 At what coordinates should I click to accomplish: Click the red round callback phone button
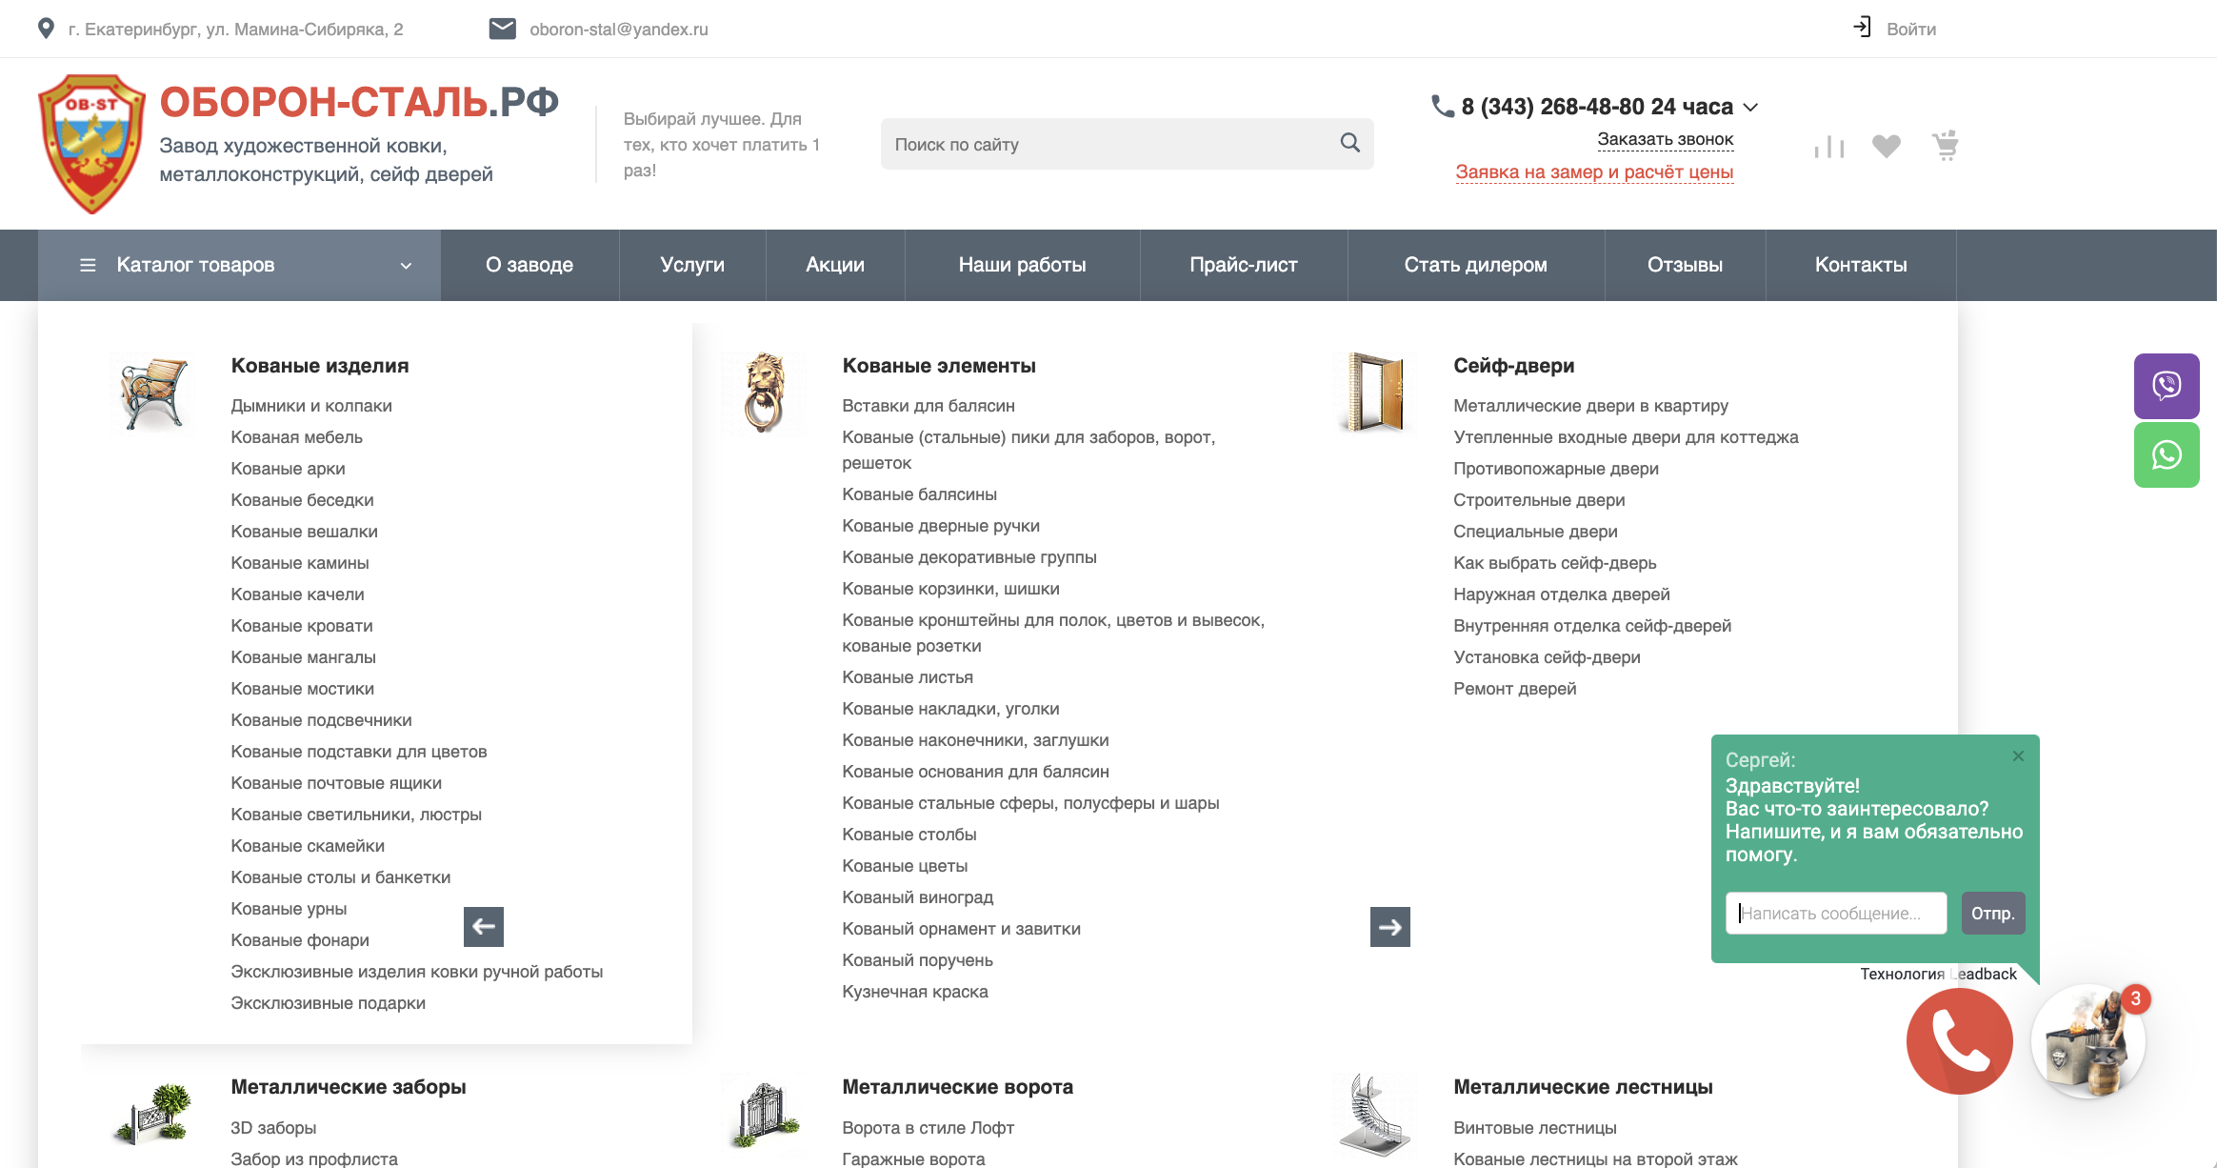click(1960, 1041)
